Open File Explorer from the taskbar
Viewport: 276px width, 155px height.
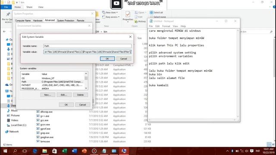(44, 151)
